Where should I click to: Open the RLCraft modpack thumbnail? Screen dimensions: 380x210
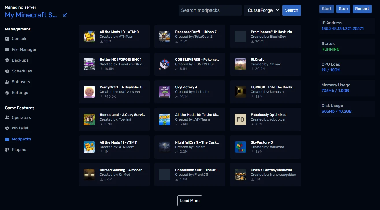[x=240, y=64]
